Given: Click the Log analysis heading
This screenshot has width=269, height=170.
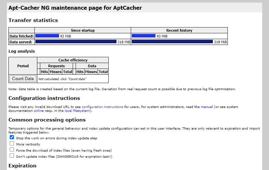Looking at the screenshot, I should click(22, 51).
